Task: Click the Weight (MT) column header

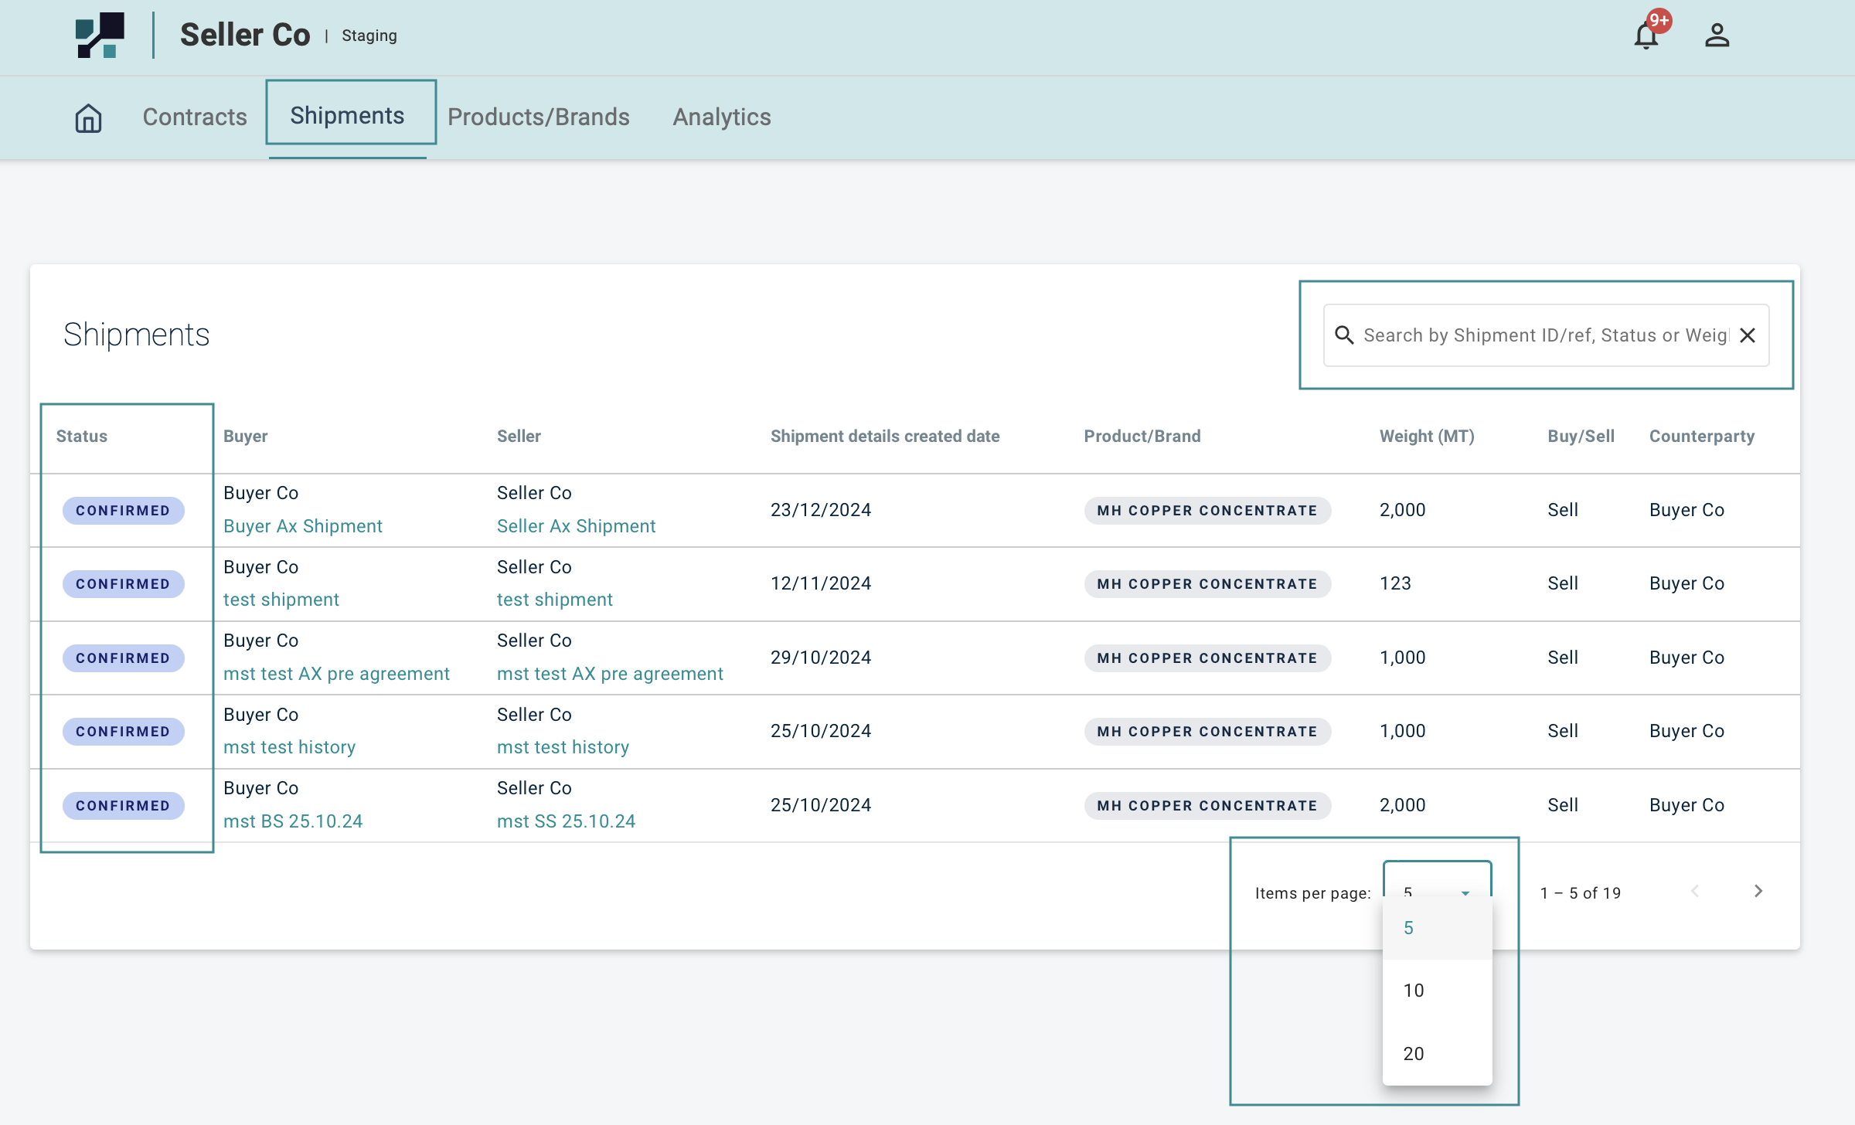Action: point(1426,436)
